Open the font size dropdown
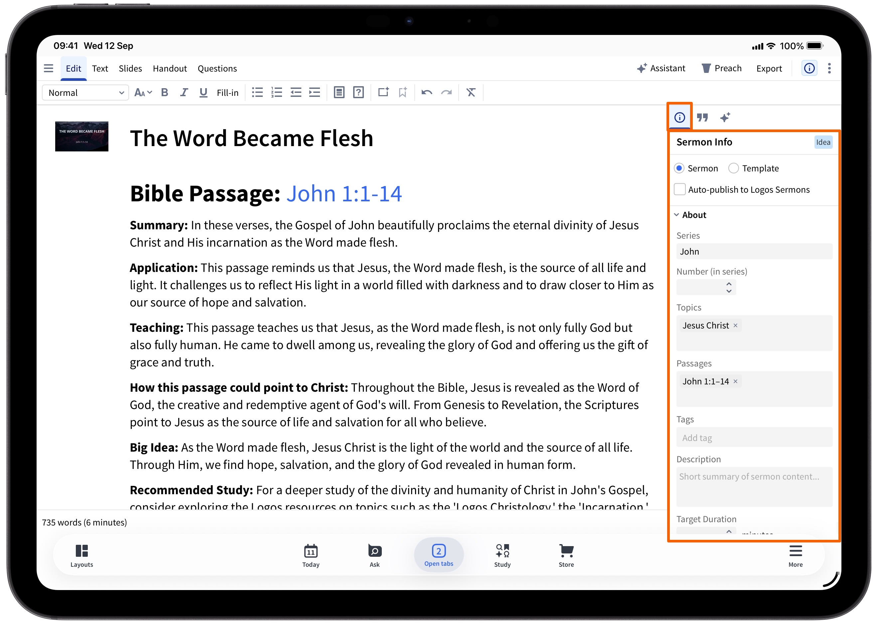 tap(143, 93)
